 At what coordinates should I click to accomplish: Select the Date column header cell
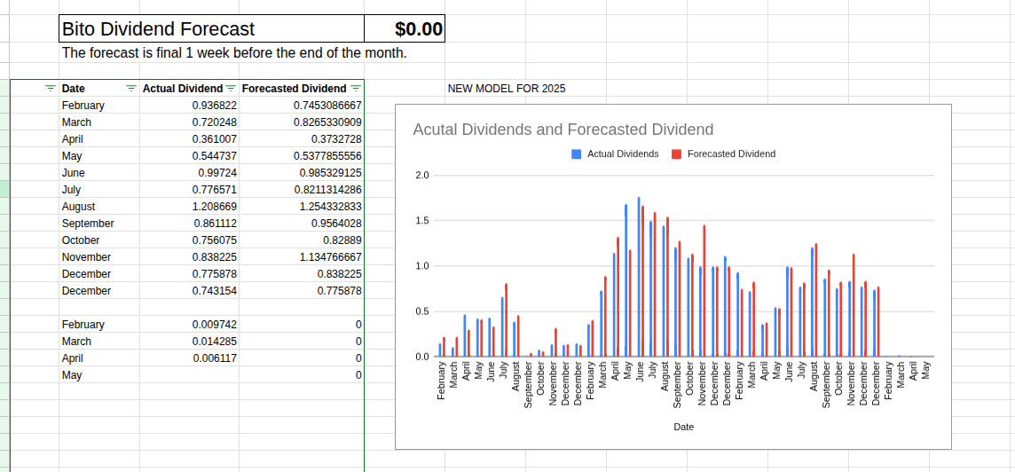(x=99, y=88)
